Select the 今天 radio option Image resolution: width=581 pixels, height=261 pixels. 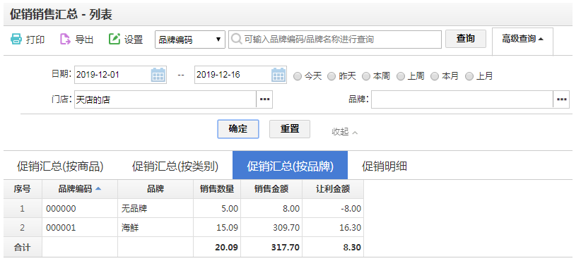[x=298, y=76]
